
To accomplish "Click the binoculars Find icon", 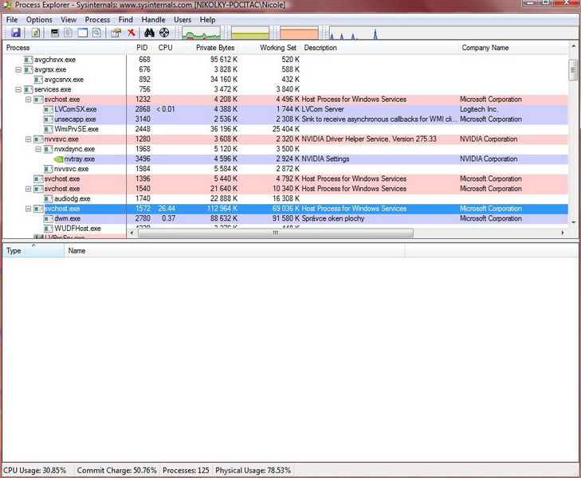I will point(149,33).
